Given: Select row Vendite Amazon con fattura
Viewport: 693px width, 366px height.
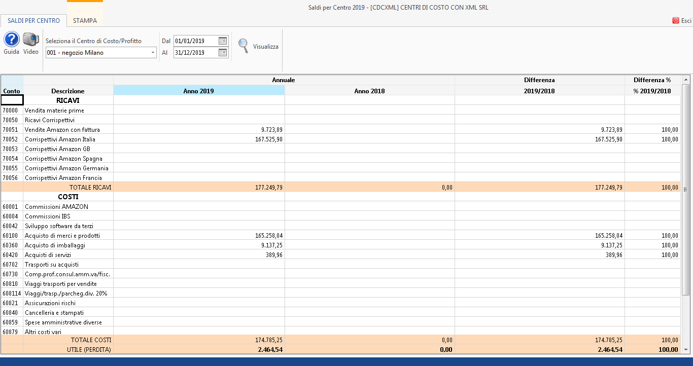Looking at the screenshot, I should (x=340, y=129).
